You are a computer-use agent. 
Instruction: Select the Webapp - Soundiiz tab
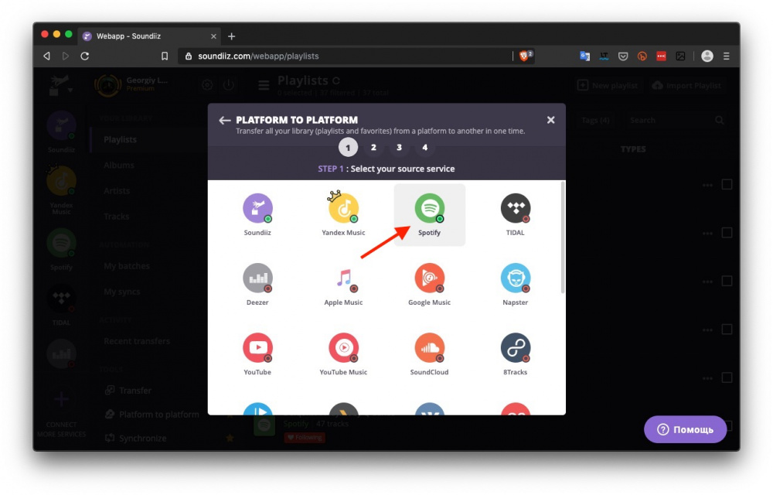(x=149, y=36)
